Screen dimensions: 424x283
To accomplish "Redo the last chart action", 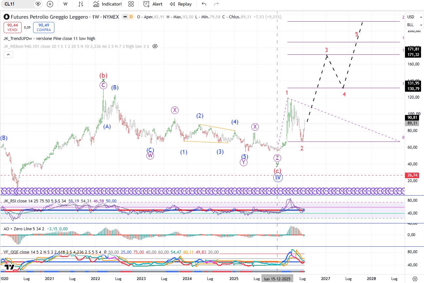I will pyautogui.click(x=216, y=4).
